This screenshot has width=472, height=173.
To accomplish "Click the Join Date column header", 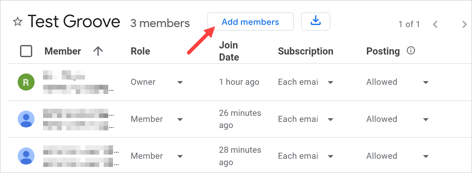I will (229, 51).
